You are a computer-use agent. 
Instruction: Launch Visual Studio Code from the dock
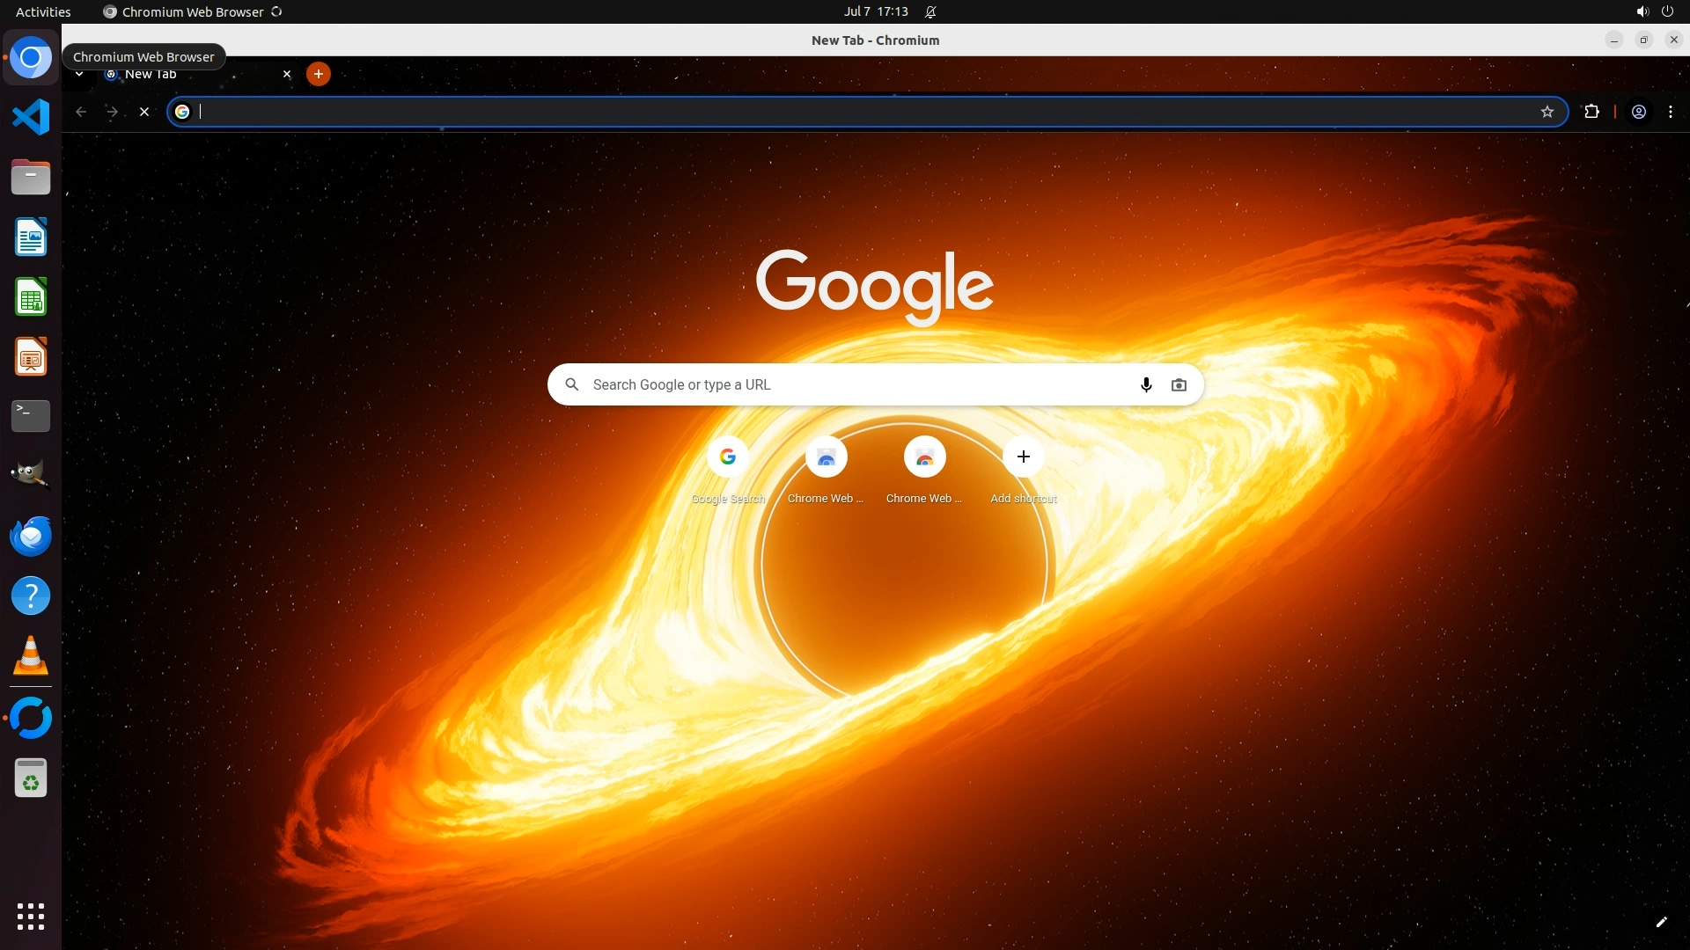(x=31, y=117)
